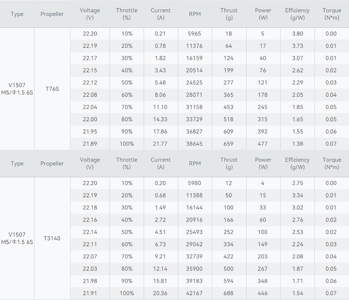The width and height of the screenshot is (349, 300).
Task: Click the 446 power value
Action: point(263,293)
